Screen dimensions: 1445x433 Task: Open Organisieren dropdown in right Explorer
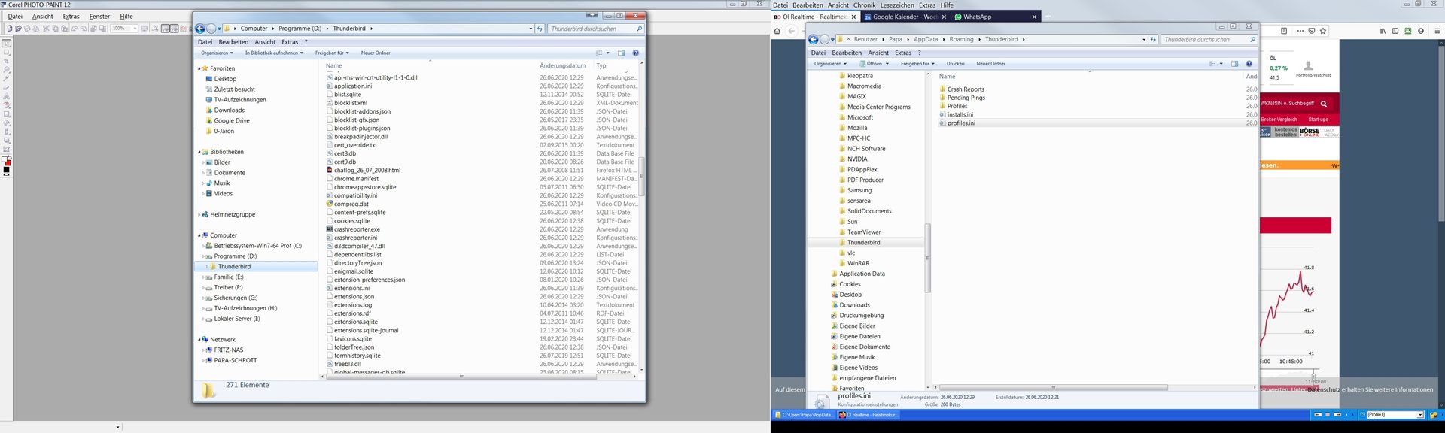tap(830, 64)
